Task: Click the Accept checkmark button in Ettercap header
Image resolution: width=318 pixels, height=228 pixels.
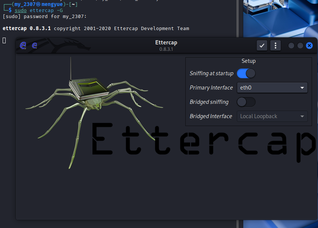Action: (262, 46)
